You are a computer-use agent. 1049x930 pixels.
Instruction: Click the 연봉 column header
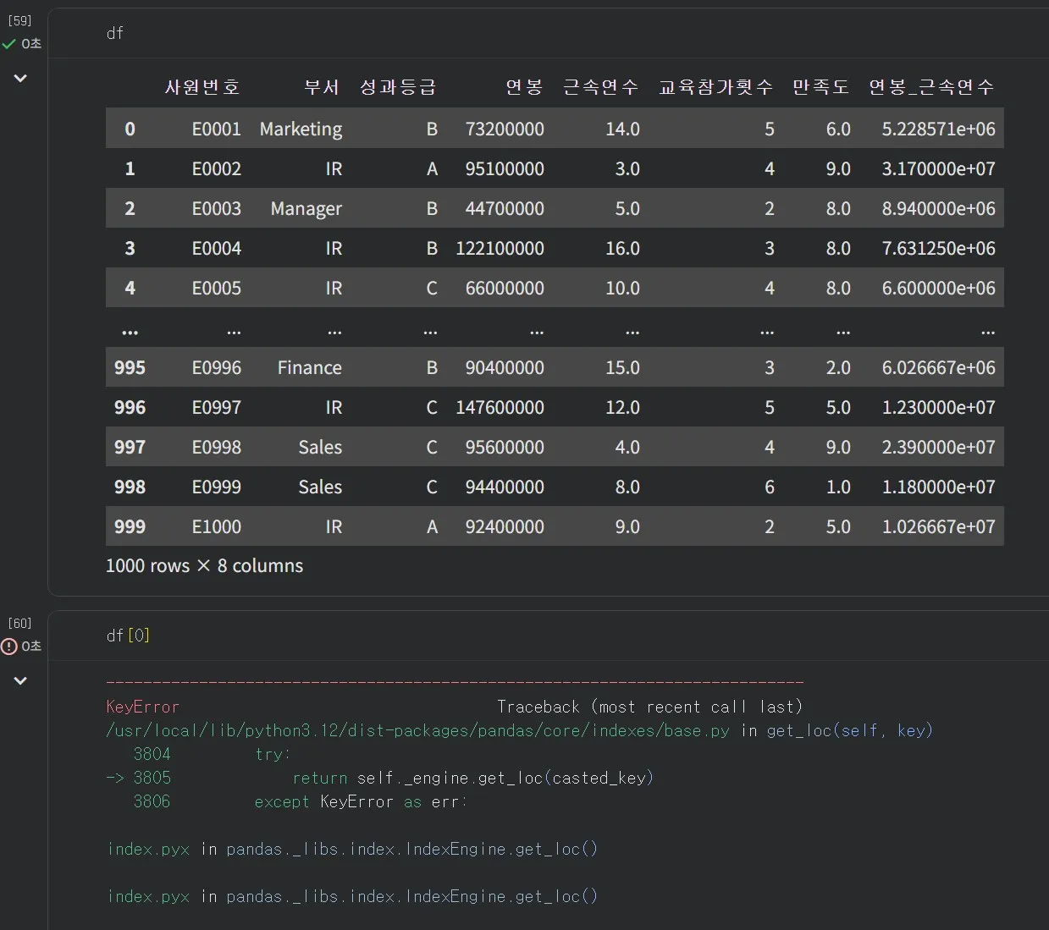pyautogui.click(x=524, y=86)
